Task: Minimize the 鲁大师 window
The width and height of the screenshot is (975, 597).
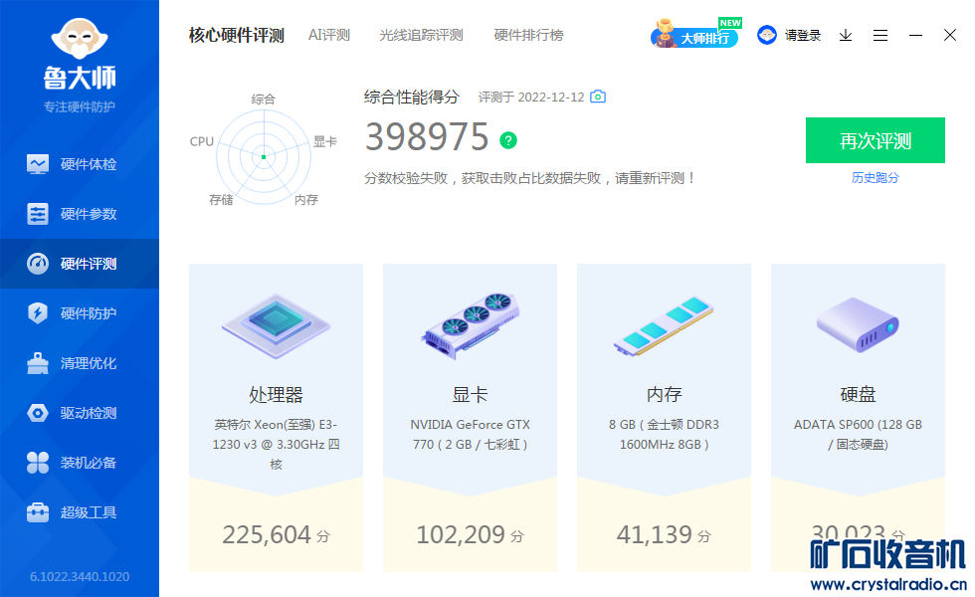Action: click(x=915, y=36)
